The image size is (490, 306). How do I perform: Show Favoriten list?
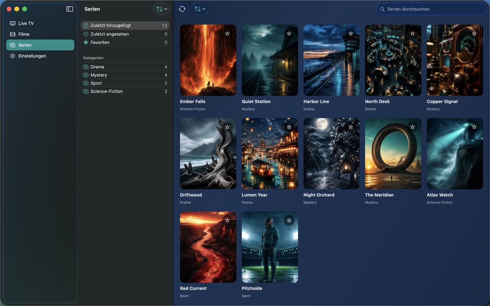[125, 42]
